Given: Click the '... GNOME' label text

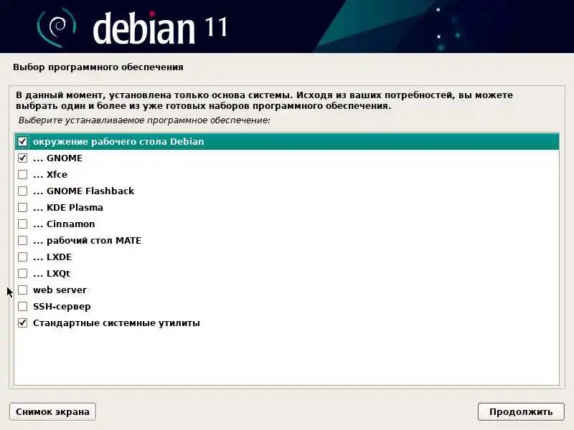Looking at the screenshot, I should pos(57,158).
